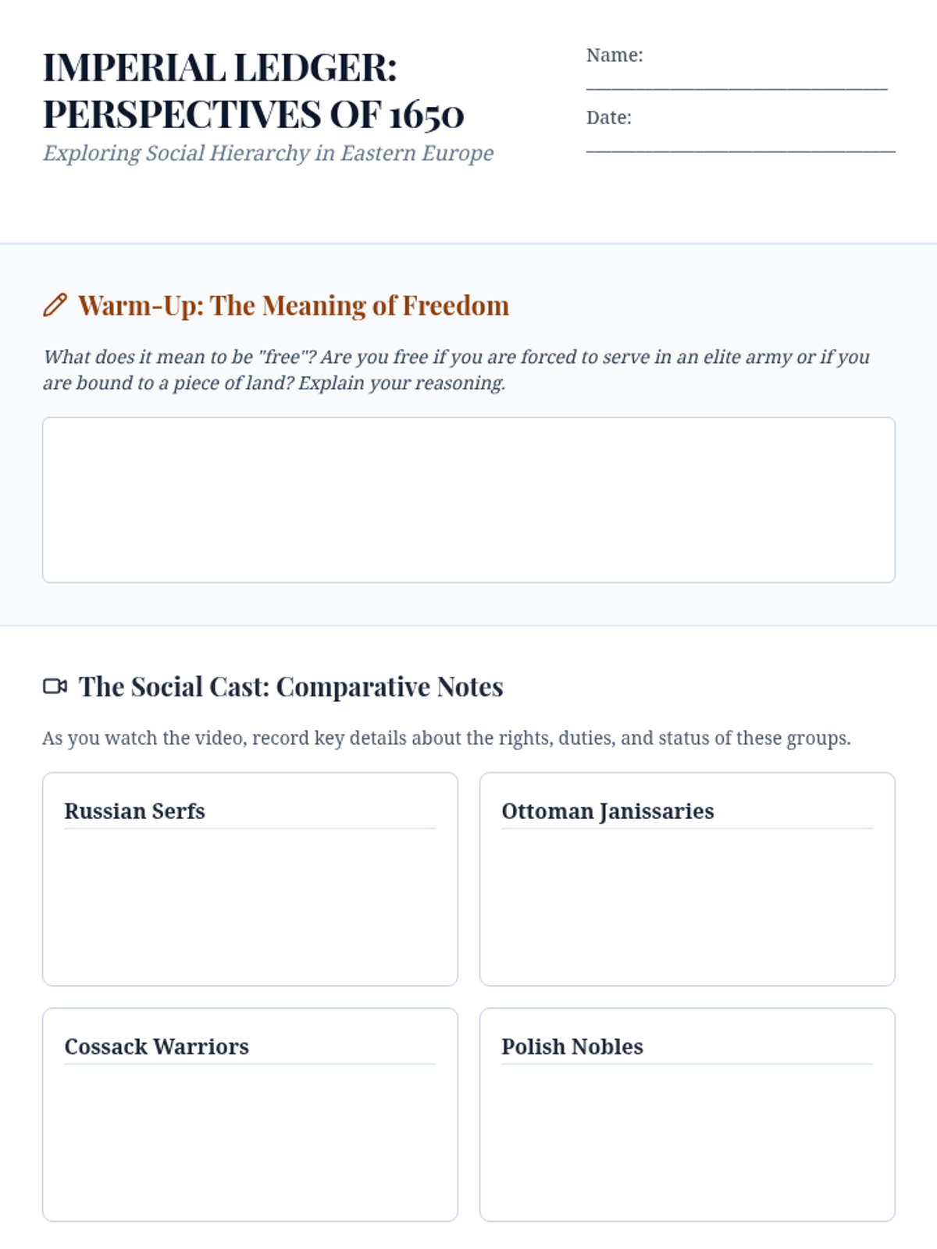Click the video camera icon
937x1249 pixels.
55,686
